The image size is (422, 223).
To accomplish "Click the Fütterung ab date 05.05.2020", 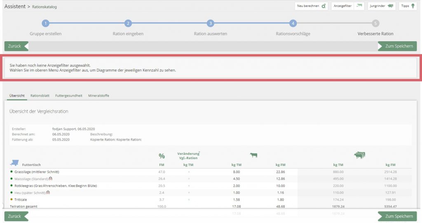I will click(x=61, y=140).
